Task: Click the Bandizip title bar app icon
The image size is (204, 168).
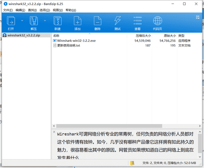Action: [x=6, y=4]
